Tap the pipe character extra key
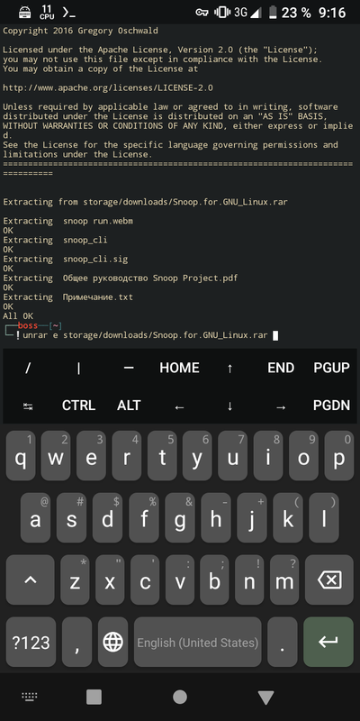The image size is (360, 721). click(x=78, y=368)
